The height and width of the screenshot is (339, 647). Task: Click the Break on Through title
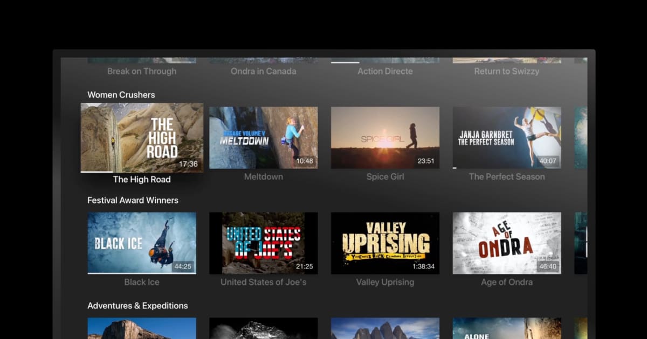coord(141,71)
